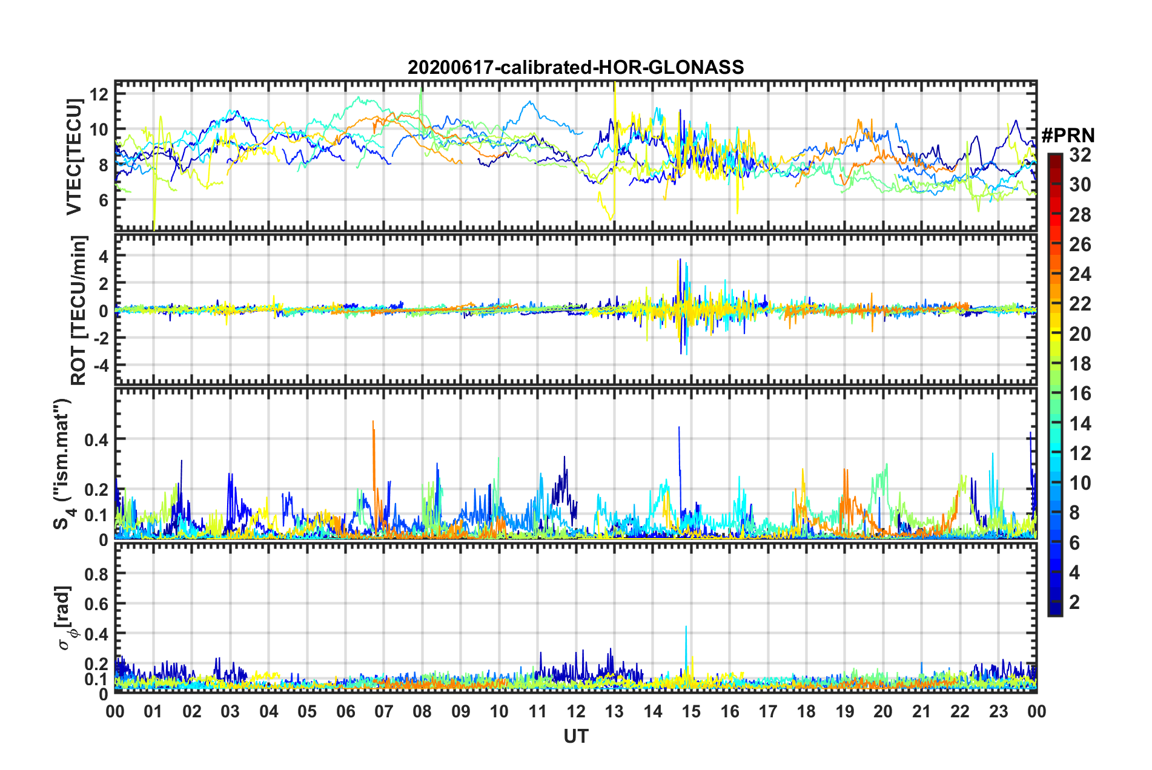Screen dimensions: 1152x770
Task: Click sigma phi y-axis tick 0.6
Action: tap(97, 604)
